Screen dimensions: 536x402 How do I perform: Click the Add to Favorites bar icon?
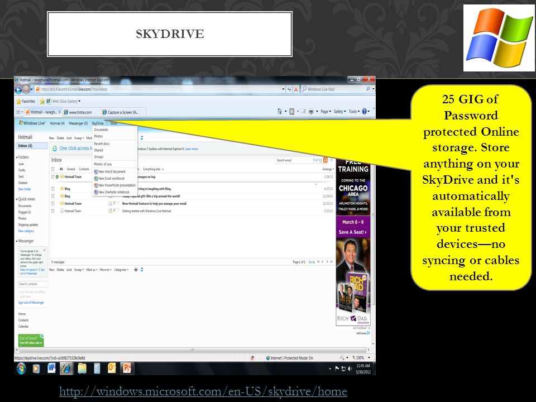pyautogui.click(x=42, y=101)
